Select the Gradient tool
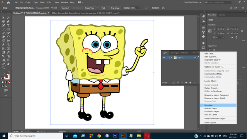Image resolution: width=247 pixels, height=139 pixels. (3, 53)
